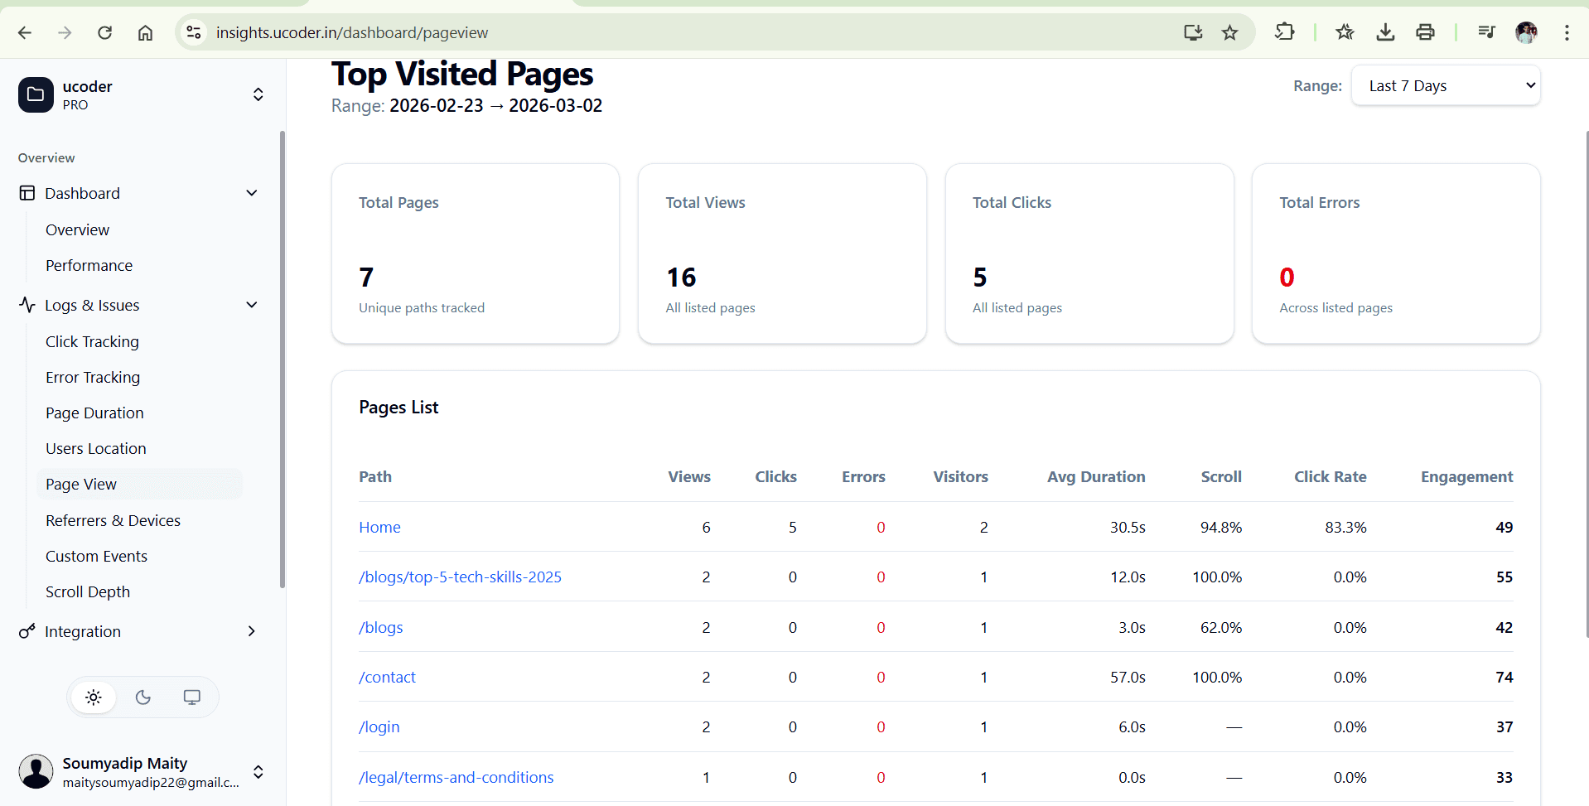Select system theme with the monitor toggle

(191, 697)
